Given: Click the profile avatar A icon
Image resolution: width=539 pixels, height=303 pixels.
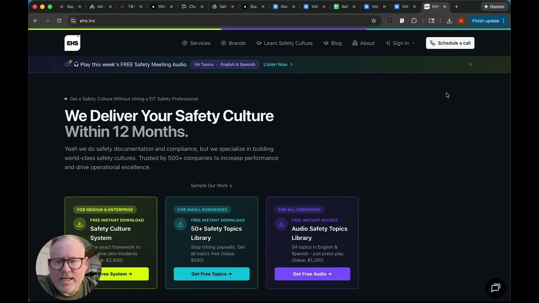Looking at the screenshot, I should [461, 21].
